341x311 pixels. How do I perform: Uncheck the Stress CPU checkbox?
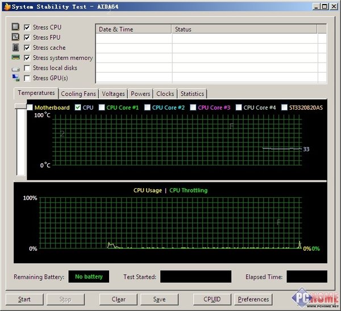[x=27, y=27]
